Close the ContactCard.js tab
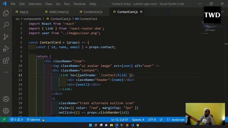 pyautogui.click(x=141, y=12)
